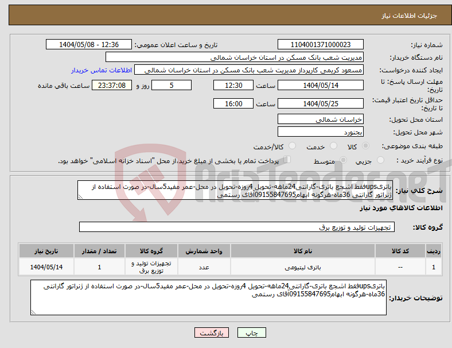Click the توضیحات خریدار notes textarea
The height and width of the screenshot is (348, 452).
click(208, 297)
